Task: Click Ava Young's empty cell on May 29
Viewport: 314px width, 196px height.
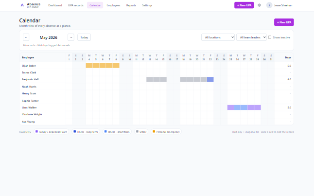Action: (x=258, y=122)
